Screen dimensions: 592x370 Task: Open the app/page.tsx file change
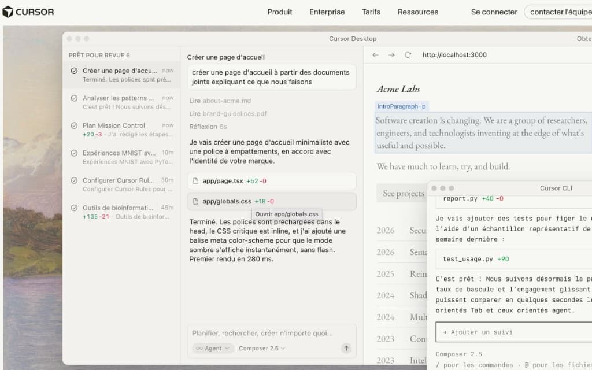(272, 181)
